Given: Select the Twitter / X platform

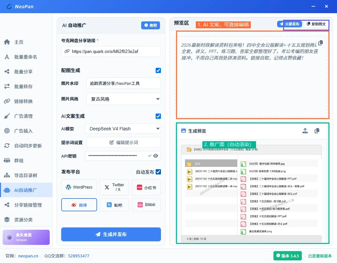Looking at the screenshot, I should click(114, 187).
